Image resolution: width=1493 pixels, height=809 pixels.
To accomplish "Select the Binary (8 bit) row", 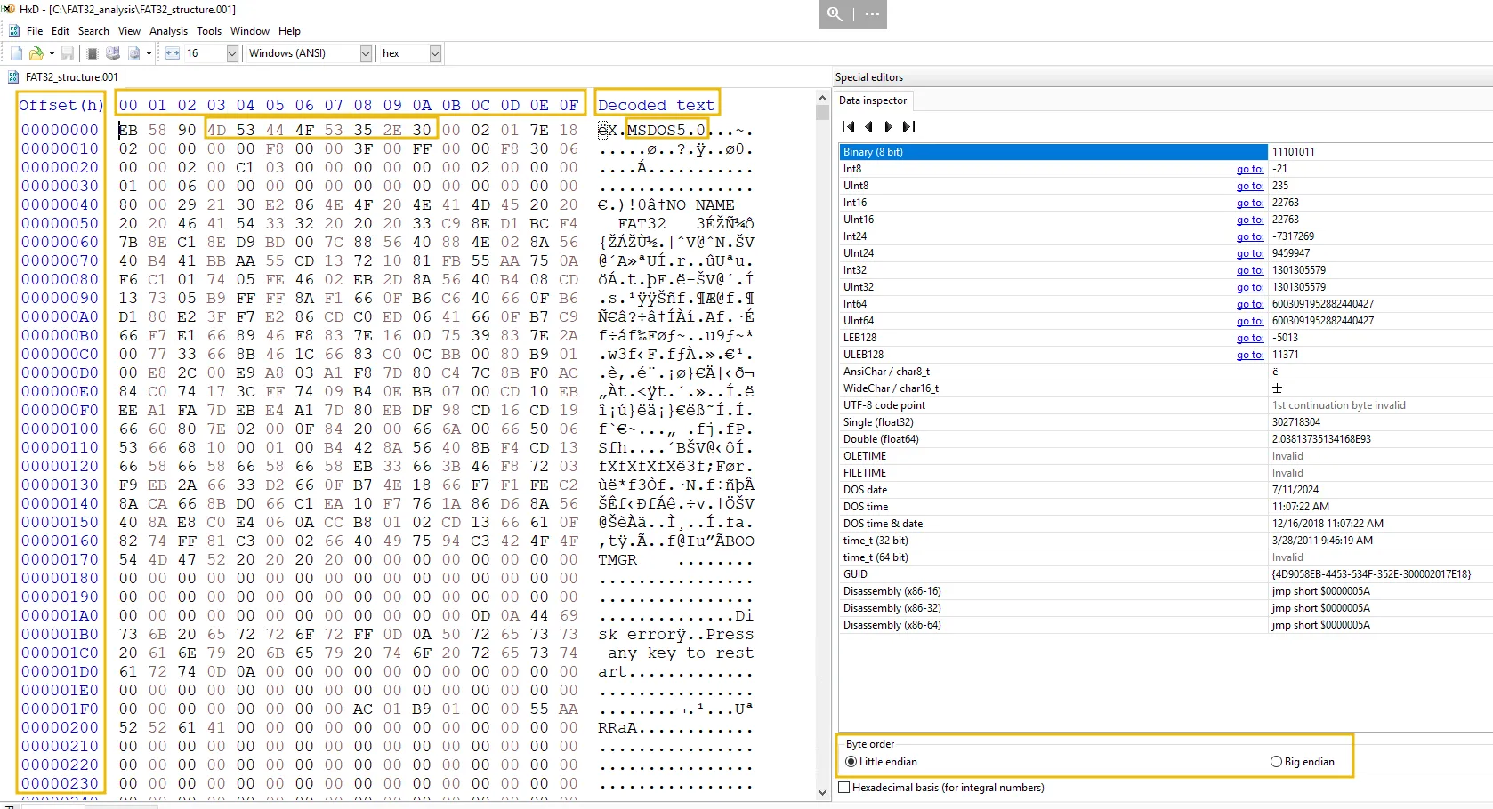I will pyautogui.click(x=1166, y=152).
